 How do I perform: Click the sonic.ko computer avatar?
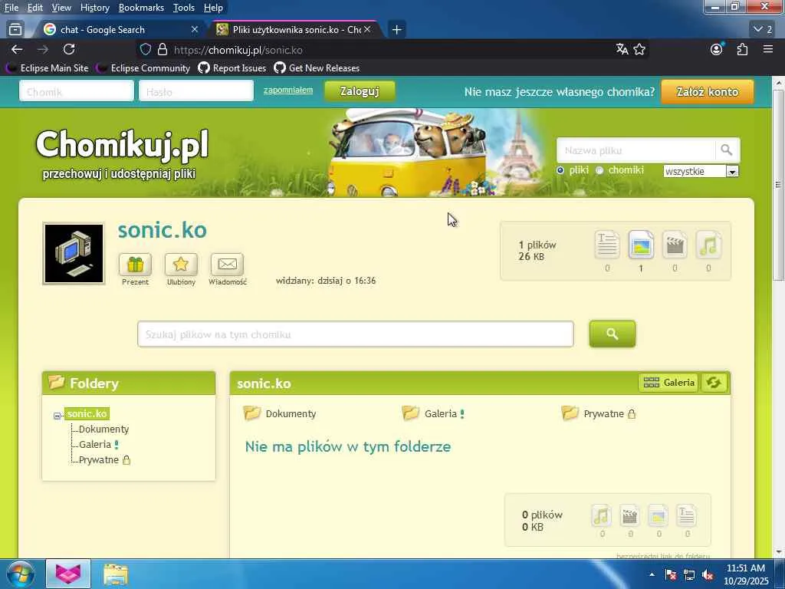point(74,253)
